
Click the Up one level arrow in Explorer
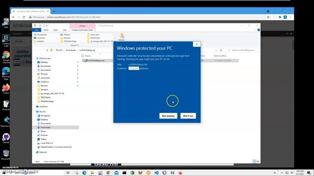[47, 50]
